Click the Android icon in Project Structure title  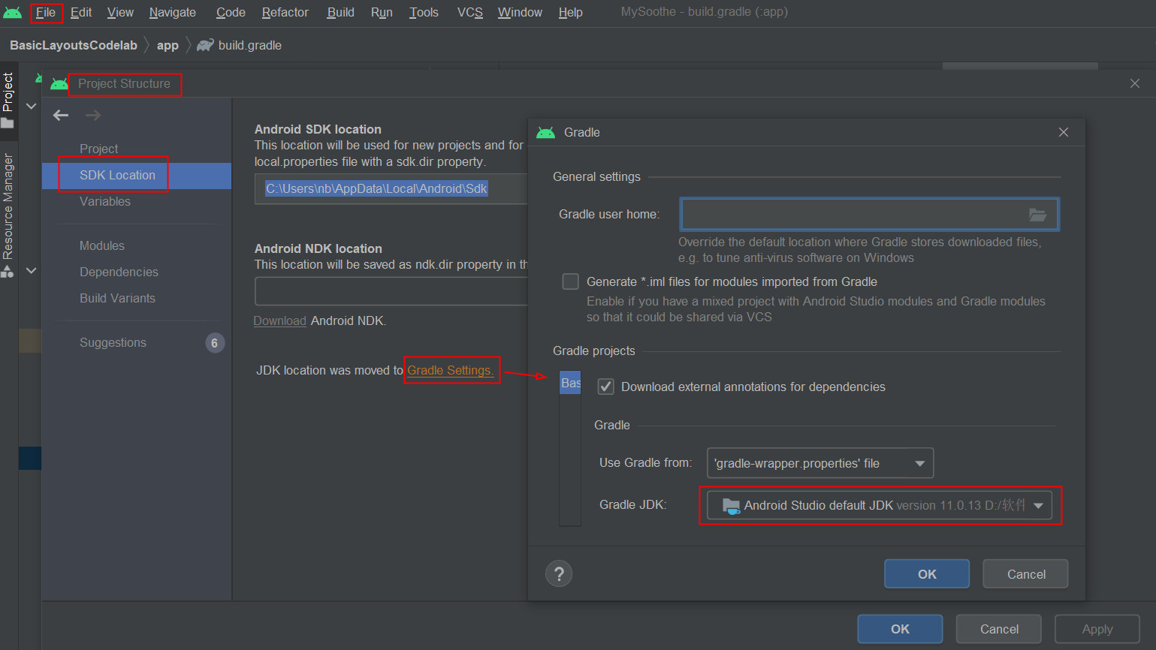coord(59,84)
